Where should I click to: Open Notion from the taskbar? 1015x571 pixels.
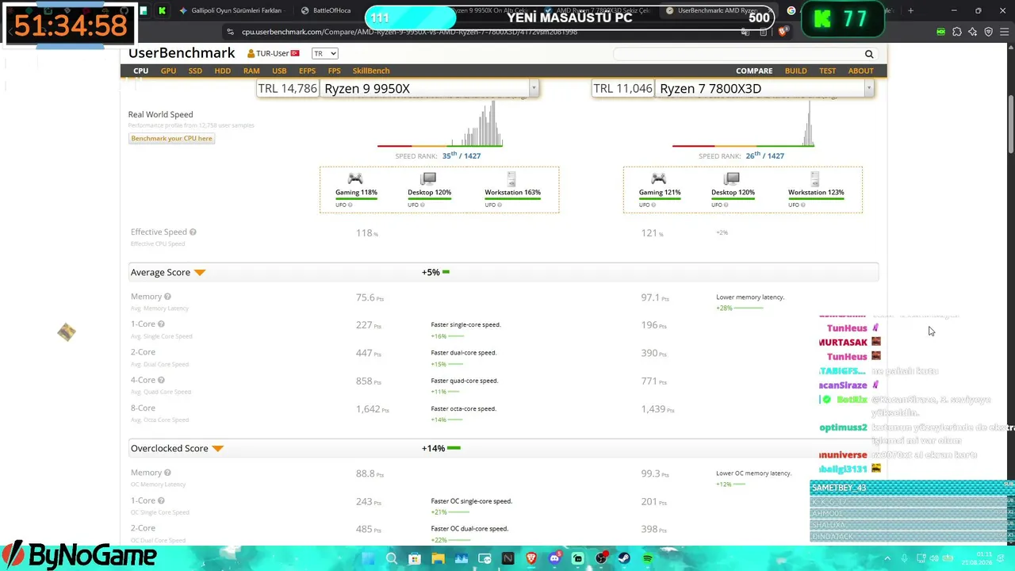[x=507, y=558]
